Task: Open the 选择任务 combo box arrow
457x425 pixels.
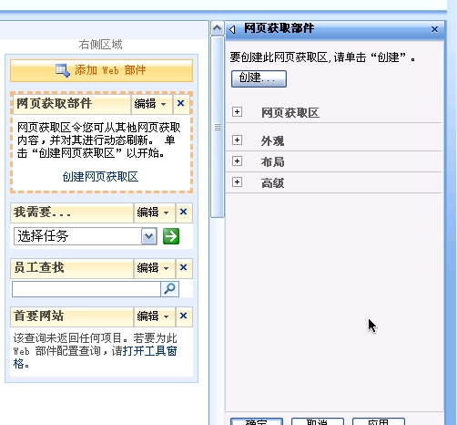Action: click(149, 236)
